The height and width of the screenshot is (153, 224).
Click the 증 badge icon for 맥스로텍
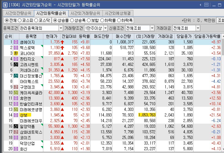[16, 47]
